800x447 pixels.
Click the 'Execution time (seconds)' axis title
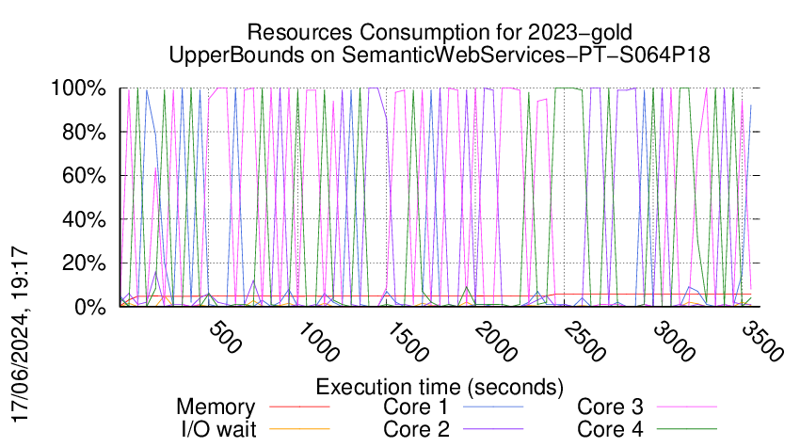click(x=440, y=388)
